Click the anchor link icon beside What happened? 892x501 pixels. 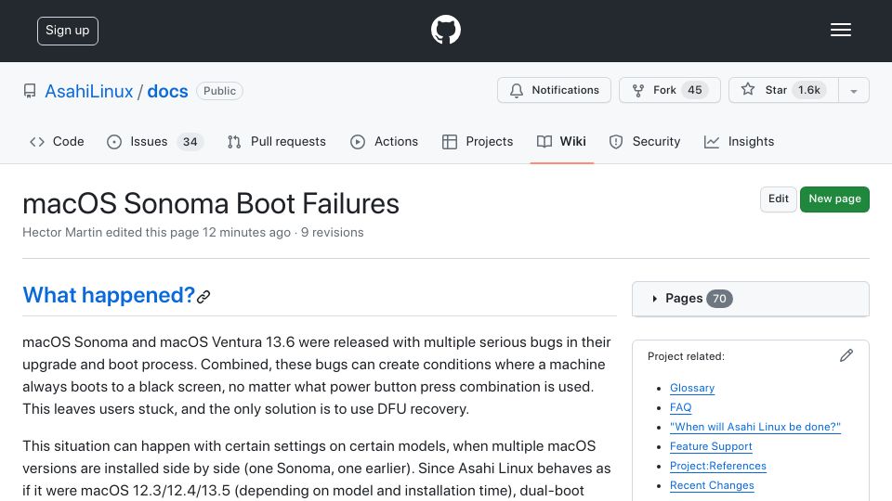pos(203,297)
